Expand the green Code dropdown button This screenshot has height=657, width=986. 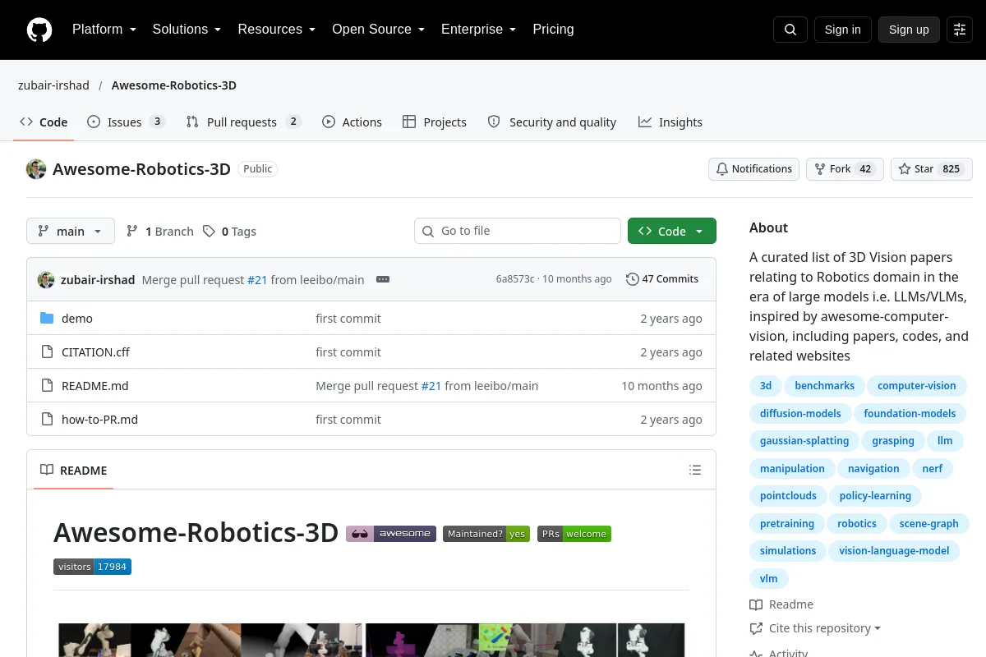coord(672,232)
